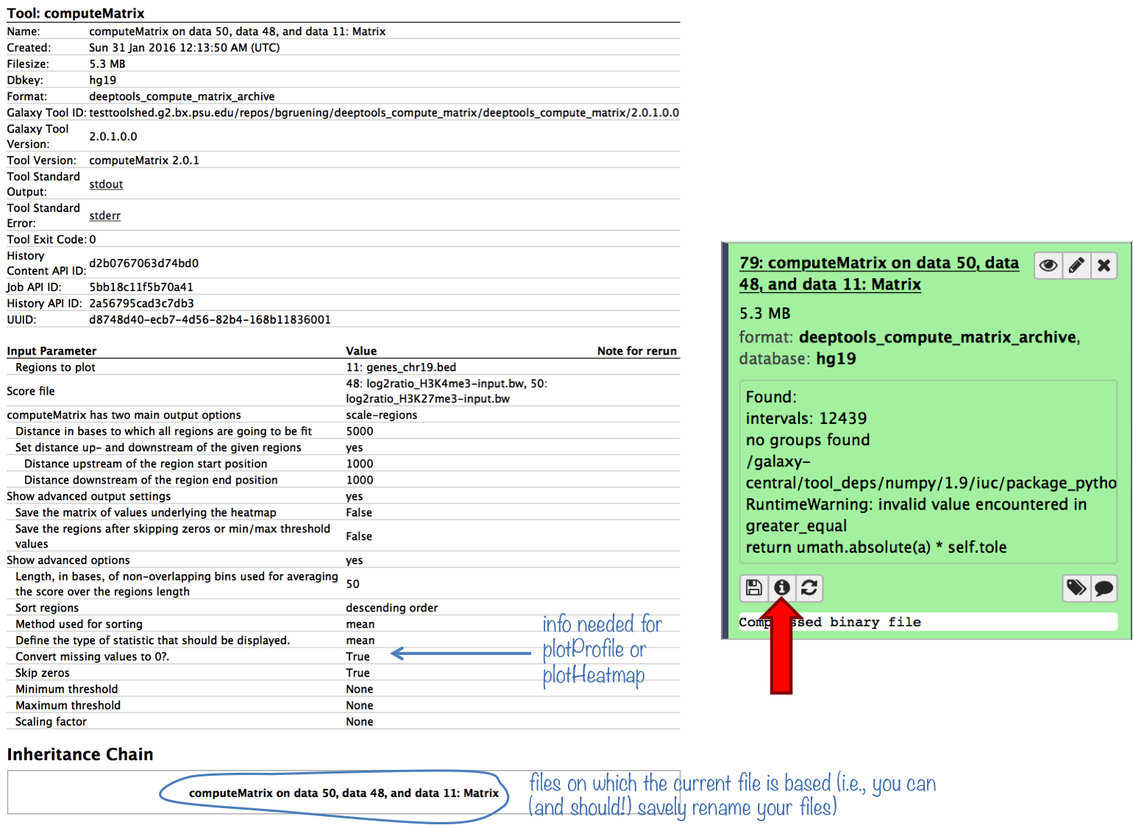Rerun the job with the circular arrows icon
Viewport: 1133px width, 828px height.
click(809, 587)
